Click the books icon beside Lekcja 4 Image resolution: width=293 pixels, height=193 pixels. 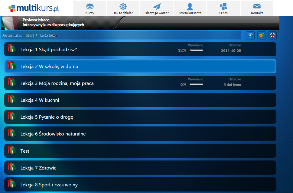[x=11, y=100]
